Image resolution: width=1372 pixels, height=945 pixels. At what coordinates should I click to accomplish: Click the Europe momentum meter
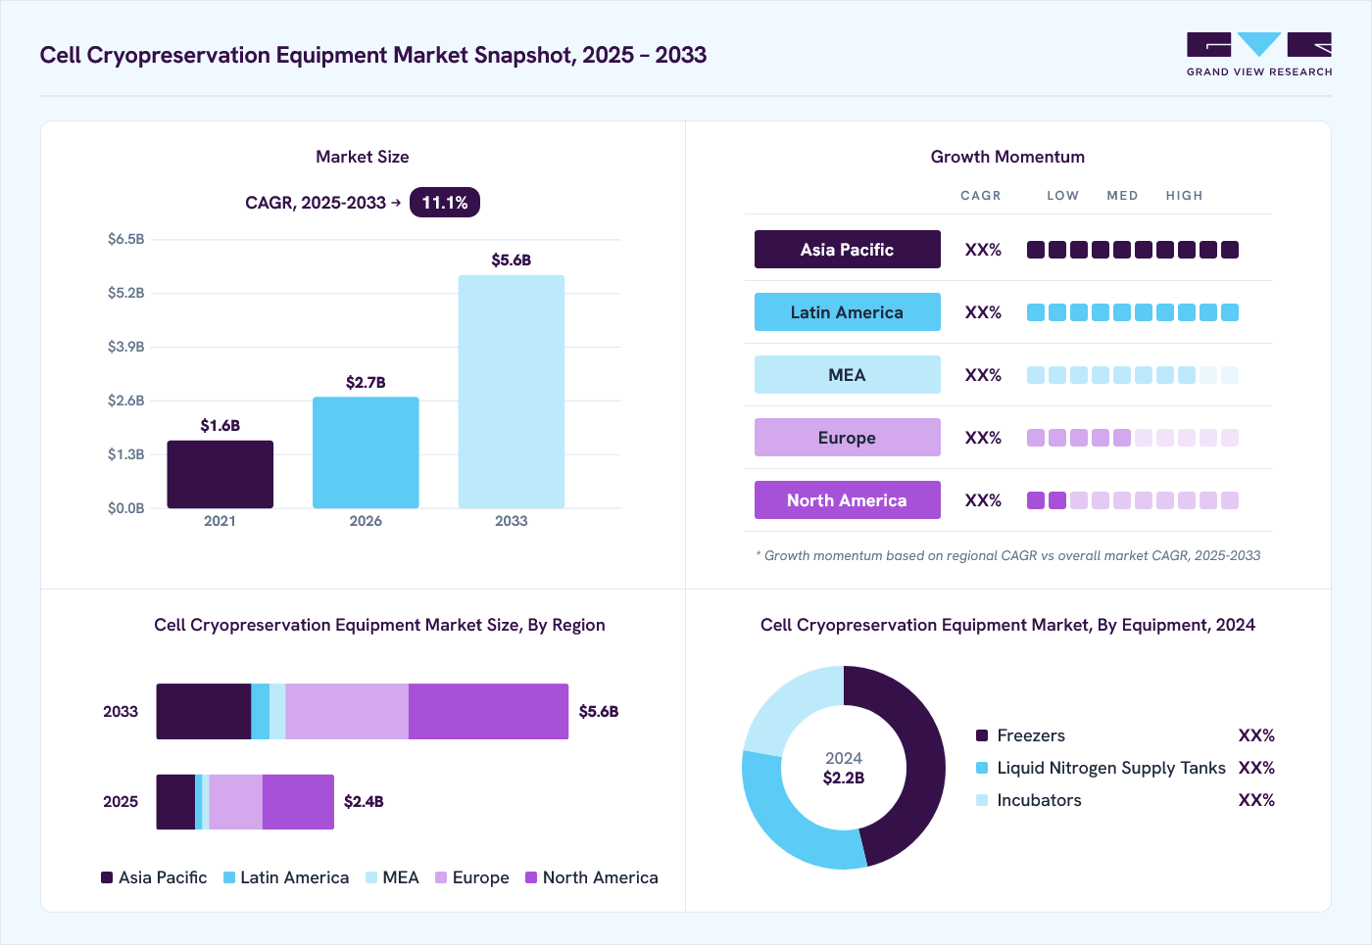pos(1133,438)
